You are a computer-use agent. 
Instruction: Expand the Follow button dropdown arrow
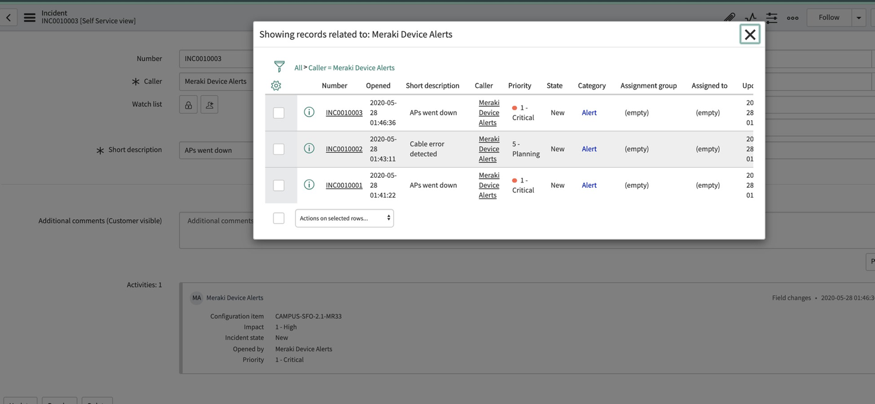pyautogui.click(x=859, y=17)
